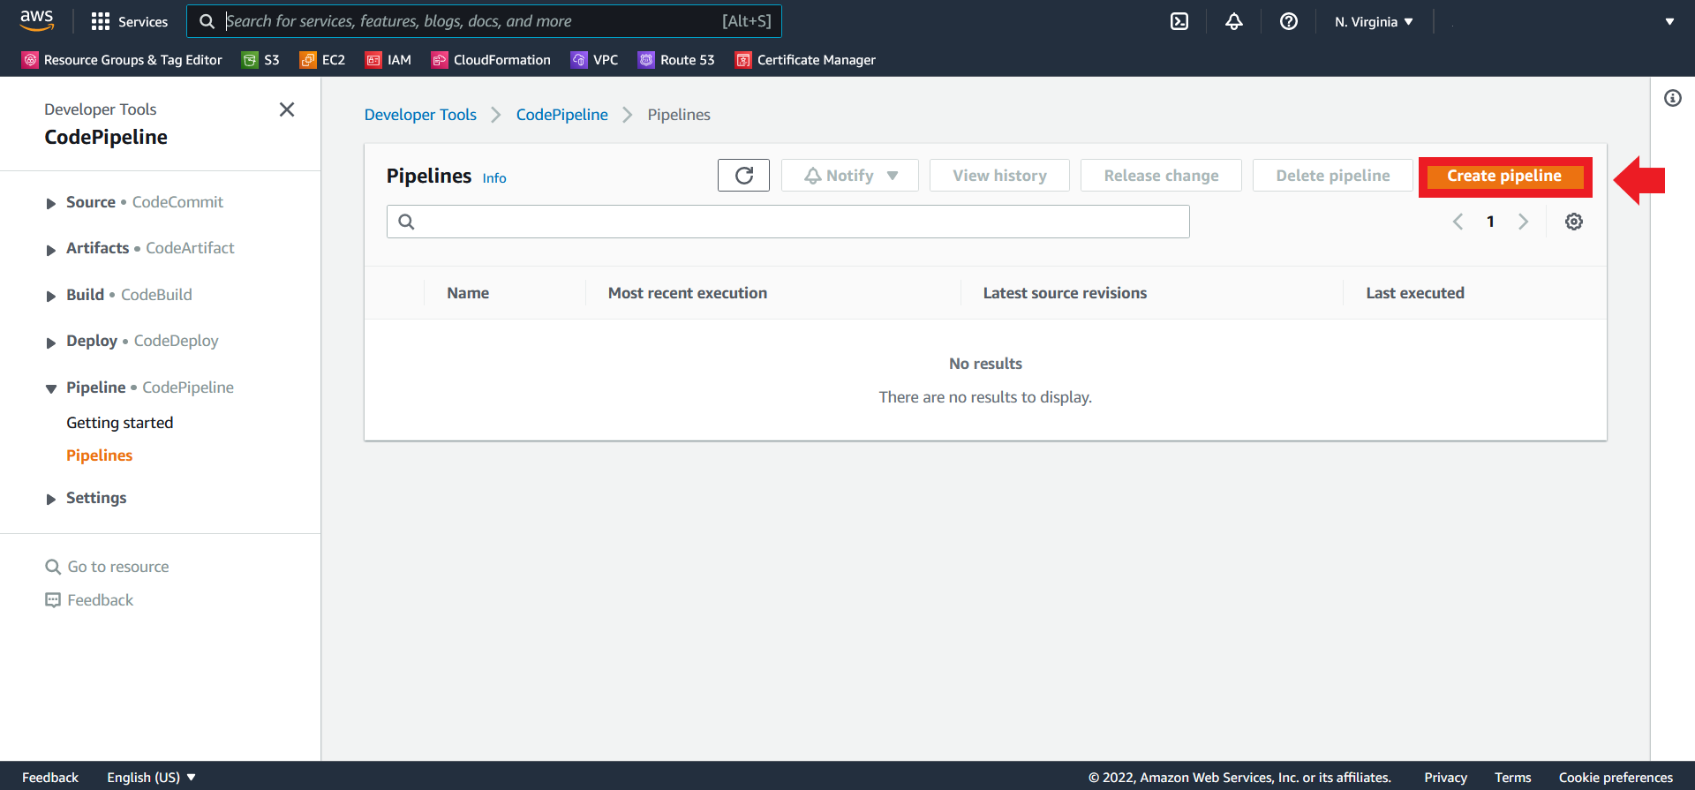The image size is (1695, 790).
Task: Focus the AWS global search box
Action: [484, 21]
